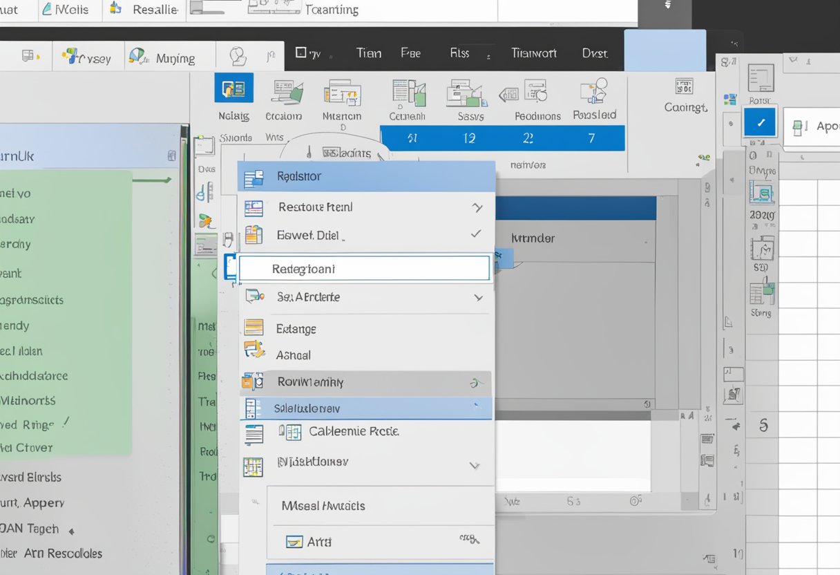Select number 12 in the blue bar

[x=470, y=138]
